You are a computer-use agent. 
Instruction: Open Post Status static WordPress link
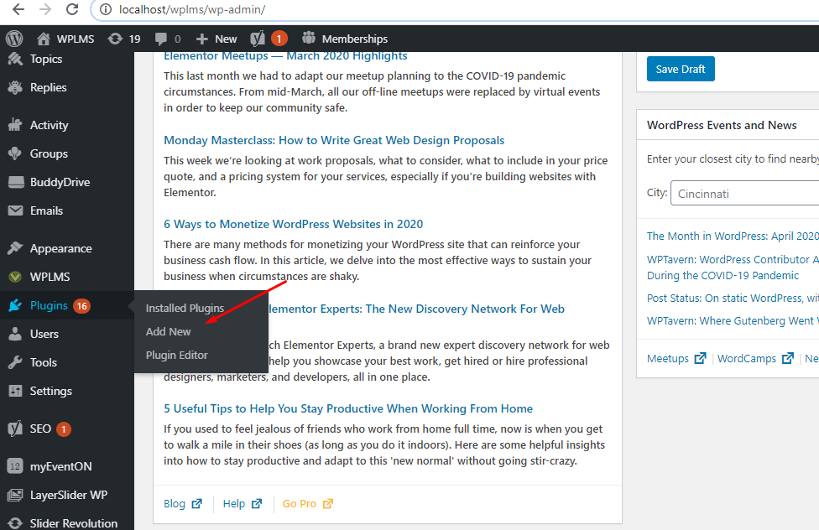733,299
